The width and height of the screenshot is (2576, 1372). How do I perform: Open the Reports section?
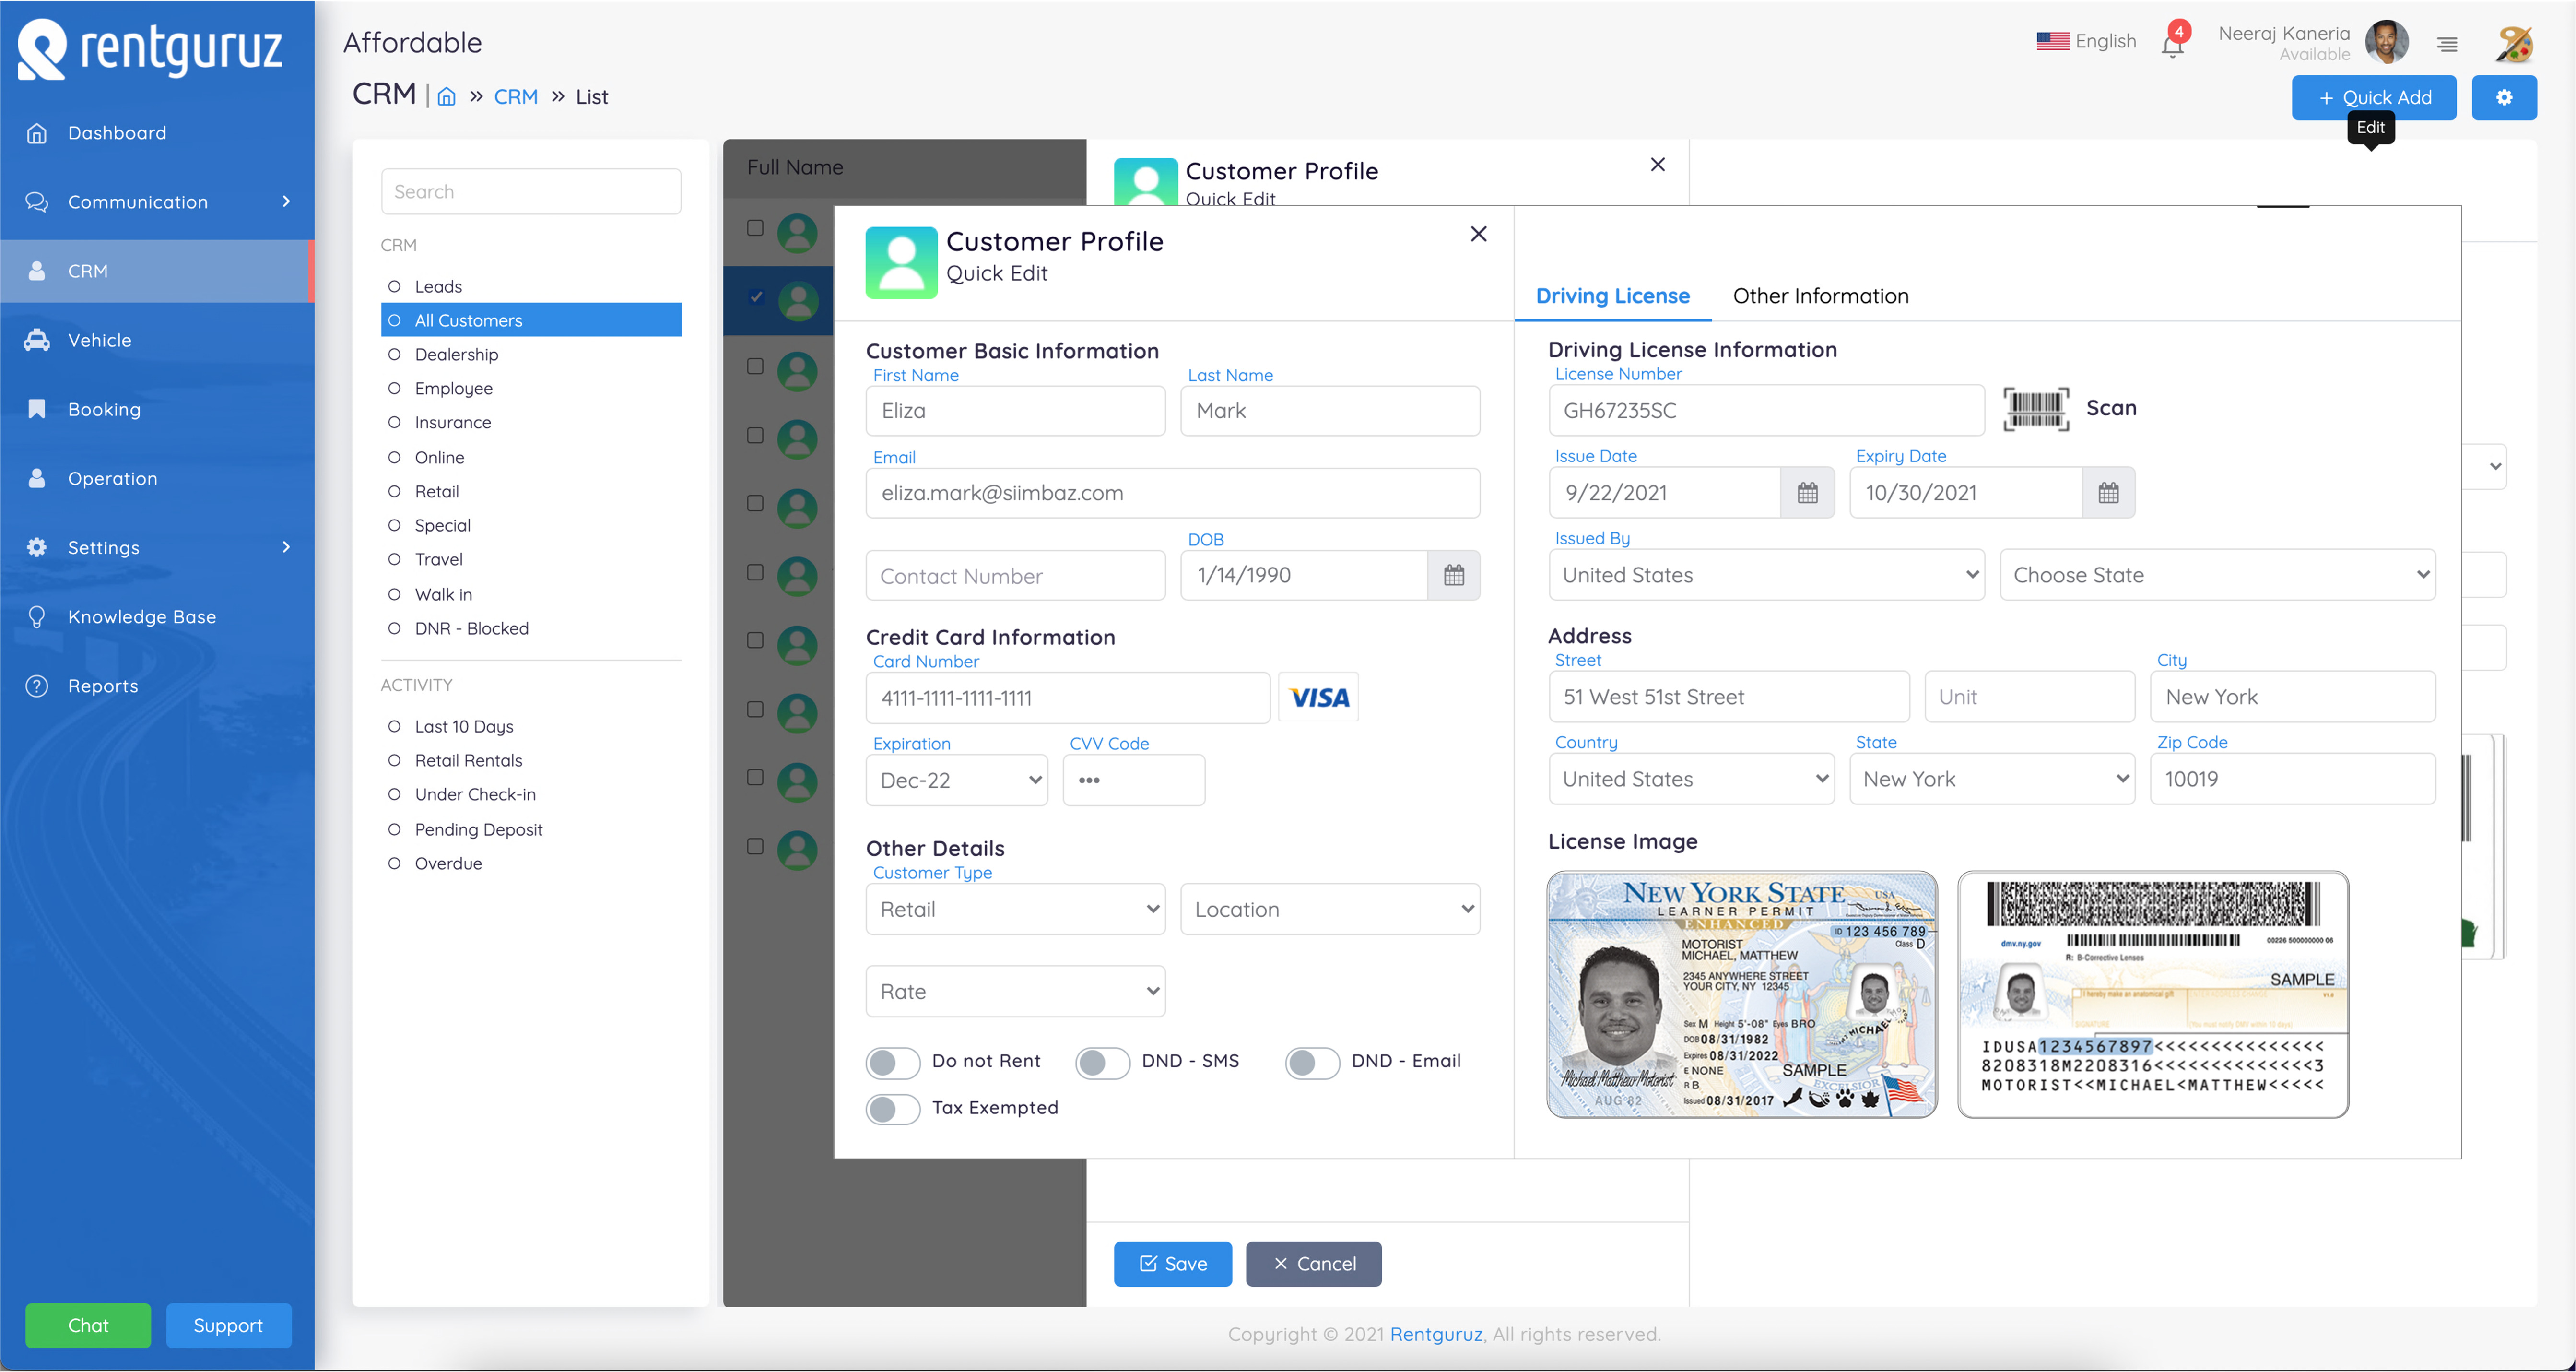pyautogui.click(x=103, y=686)
